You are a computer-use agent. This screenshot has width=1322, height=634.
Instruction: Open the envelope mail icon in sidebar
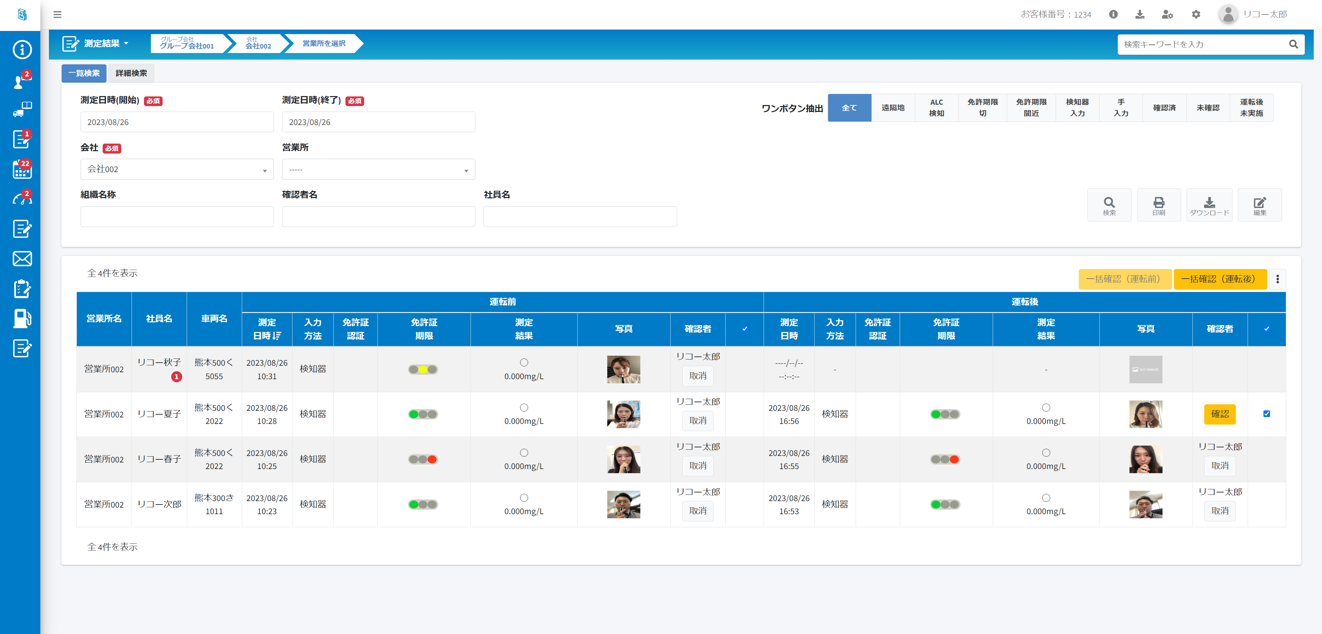point(22,259)
